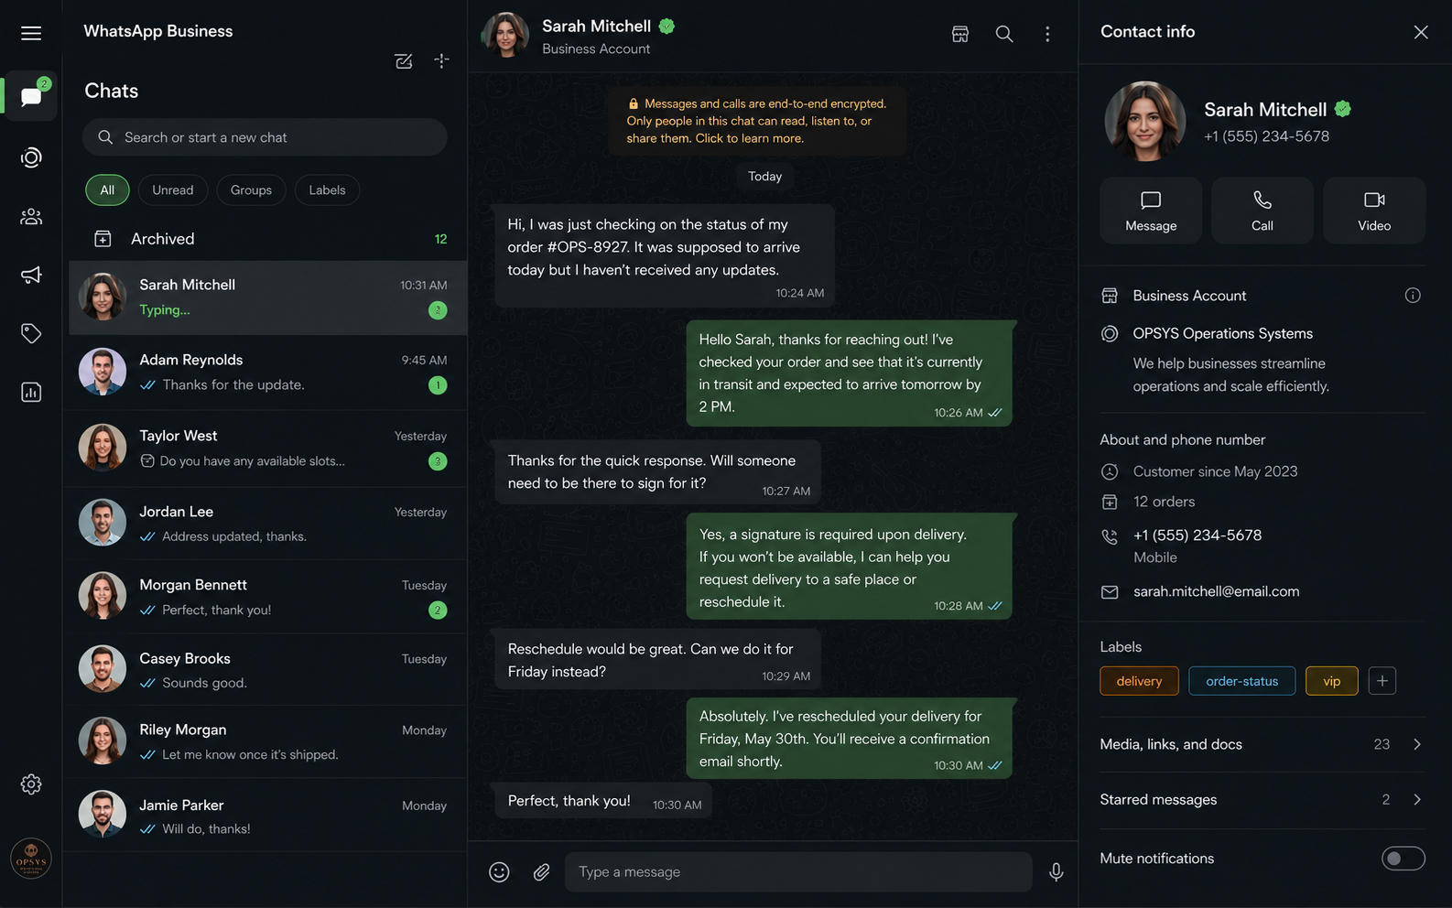Click the verified badge in the chat header
The height and width of the screenshot is (908, 1452).
point(666,27)
